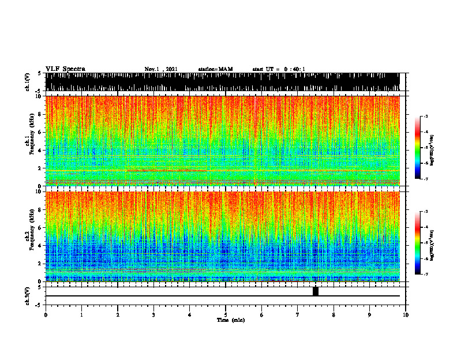
Task: Select the "Nov.1 , 2021" date label
Action: pyautogui.click(x=161, y=69)
